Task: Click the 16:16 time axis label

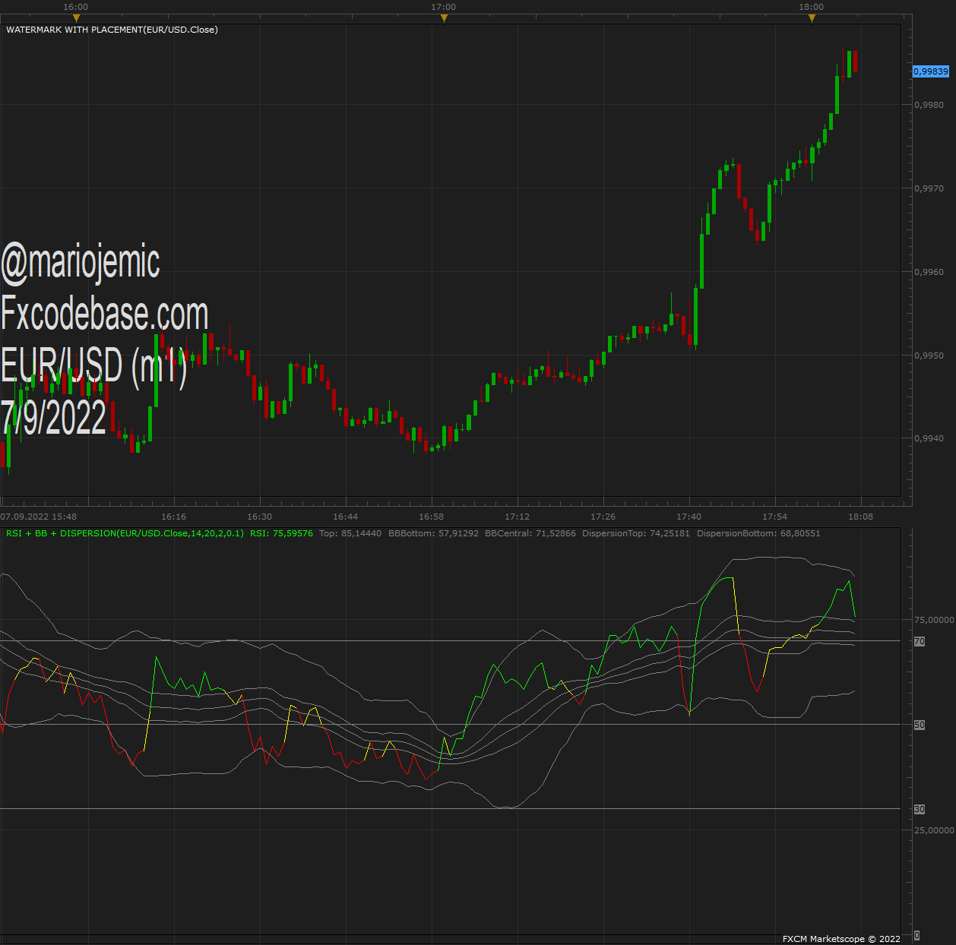Action: (174, 517)
